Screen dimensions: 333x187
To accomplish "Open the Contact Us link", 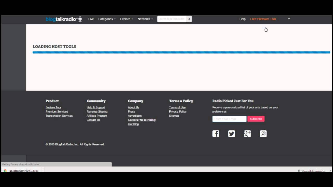I will [x=93, y=120].
